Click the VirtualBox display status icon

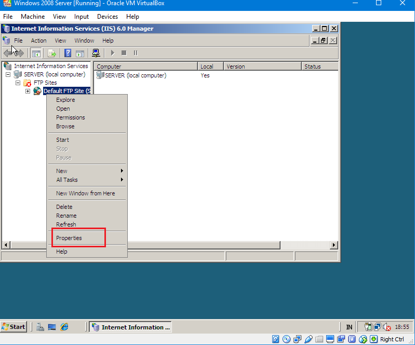click(330, 339)
